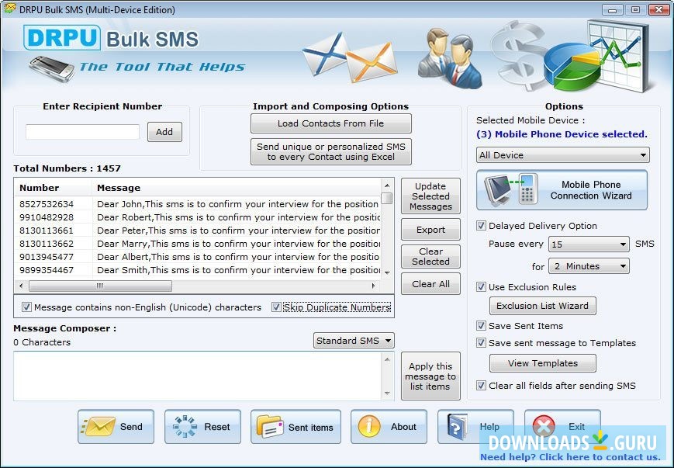Click inside the recipient number input field
Screen dimensions: 674x468
tap(82, 132)
